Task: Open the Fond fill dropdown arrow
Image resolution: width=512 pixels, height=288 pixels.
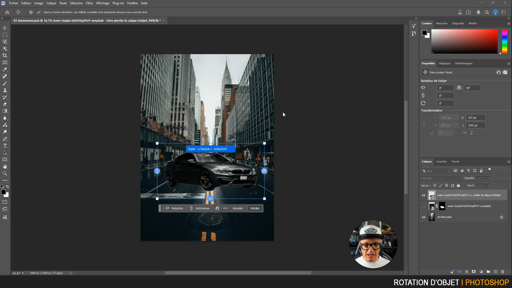Action: coord(489,186)
